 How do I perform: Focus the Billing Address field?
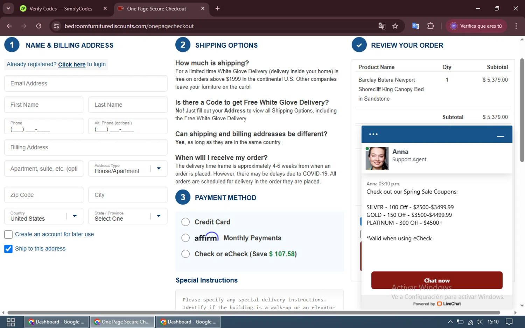coord(86,148)
